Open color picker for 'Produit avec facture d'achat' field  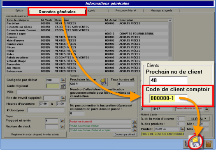pos(134,126)
